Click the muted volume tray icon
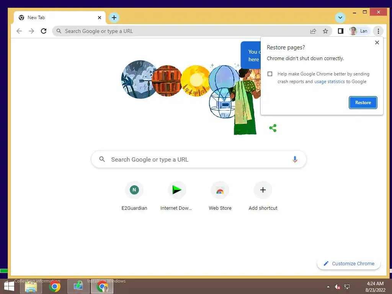The image size is (392, 294). point(337,287)
